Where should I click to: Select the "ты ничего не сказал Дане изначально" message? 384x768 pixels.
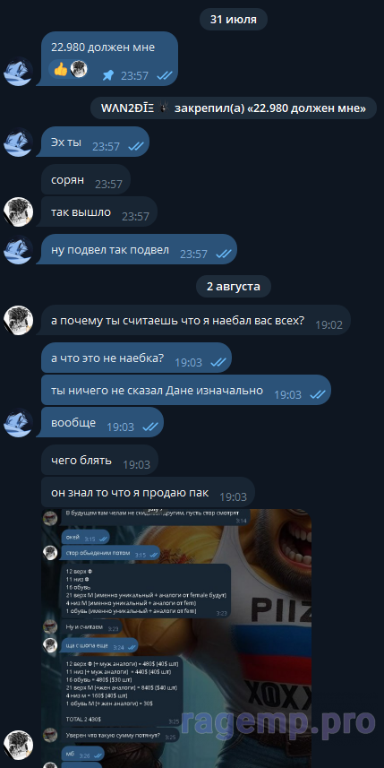tap(186, 391)
